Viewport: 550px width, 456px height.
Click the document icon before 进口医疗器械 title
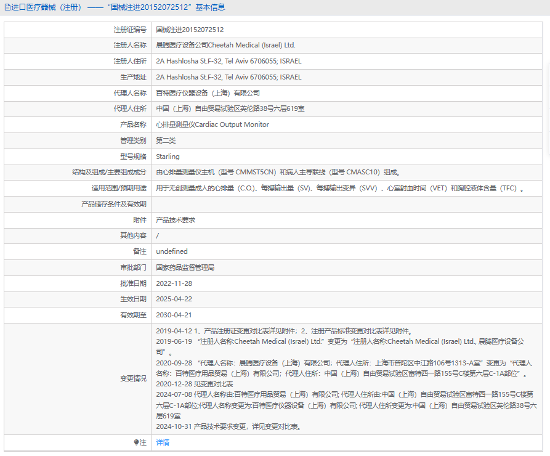click(x=7, y=7)
